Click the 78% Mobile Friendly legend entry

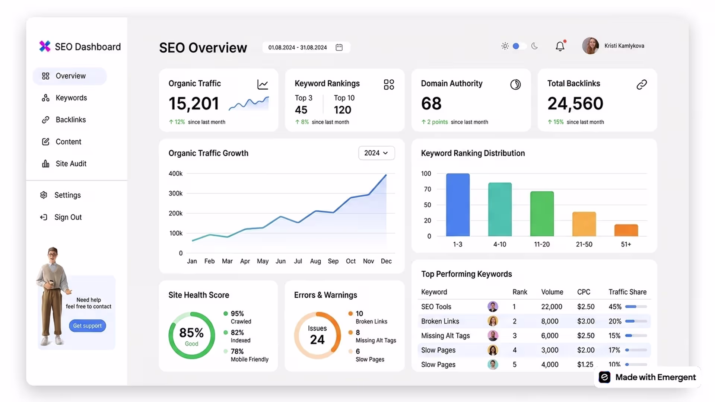pos(246,355)
